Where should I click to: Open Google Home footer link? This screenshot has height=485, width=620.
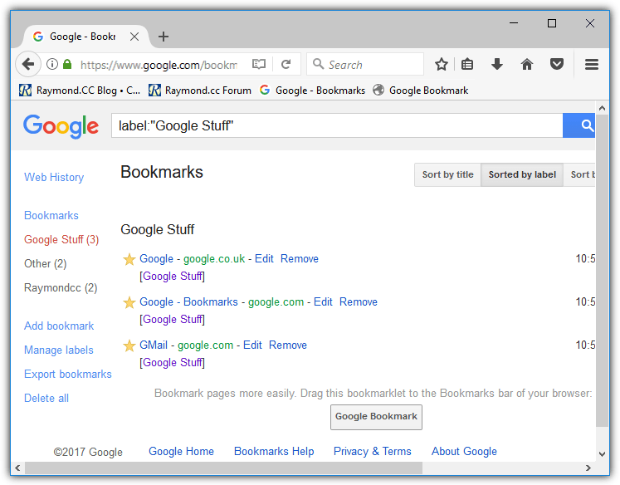point(181,452)
